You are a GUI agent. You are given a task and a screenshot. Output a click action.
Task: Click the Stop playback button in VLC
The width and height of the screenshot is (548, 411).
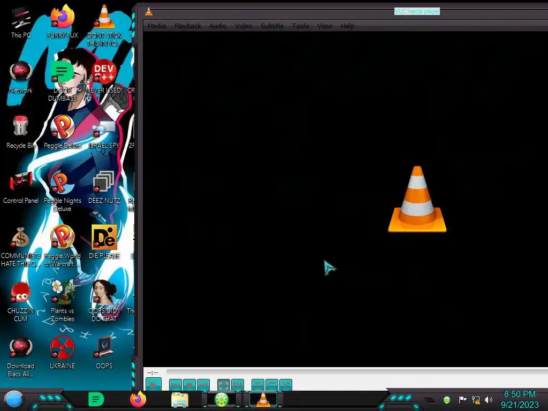pyautogui.click(x=189, y=385)
